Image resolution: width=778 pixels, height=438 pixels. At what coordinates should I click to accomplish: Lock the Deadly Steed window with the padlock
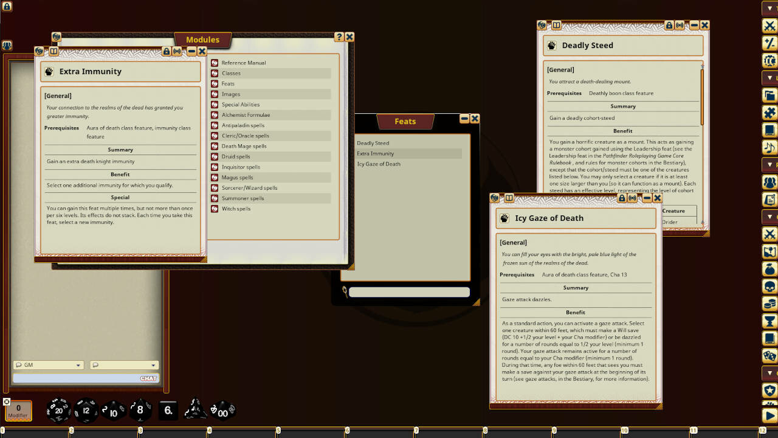click(x=669, y=26)
